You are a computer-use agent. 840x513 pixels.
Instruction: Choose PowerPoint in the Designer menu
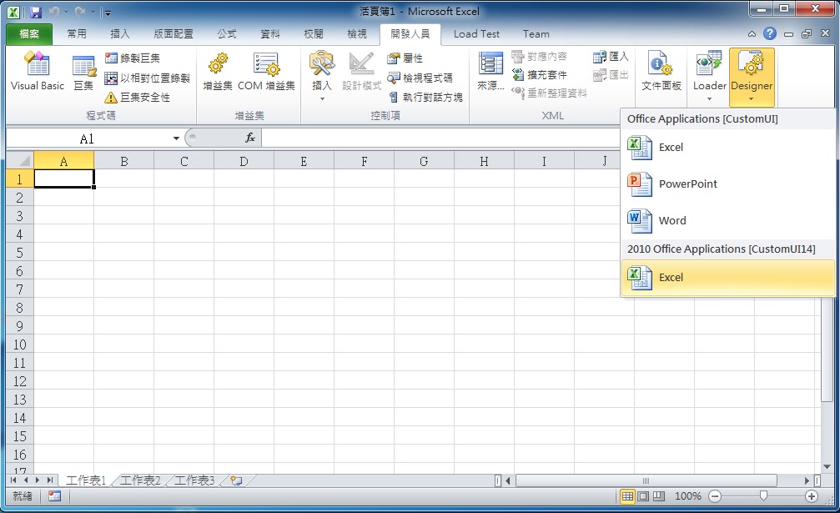click(x=727, y=184)
